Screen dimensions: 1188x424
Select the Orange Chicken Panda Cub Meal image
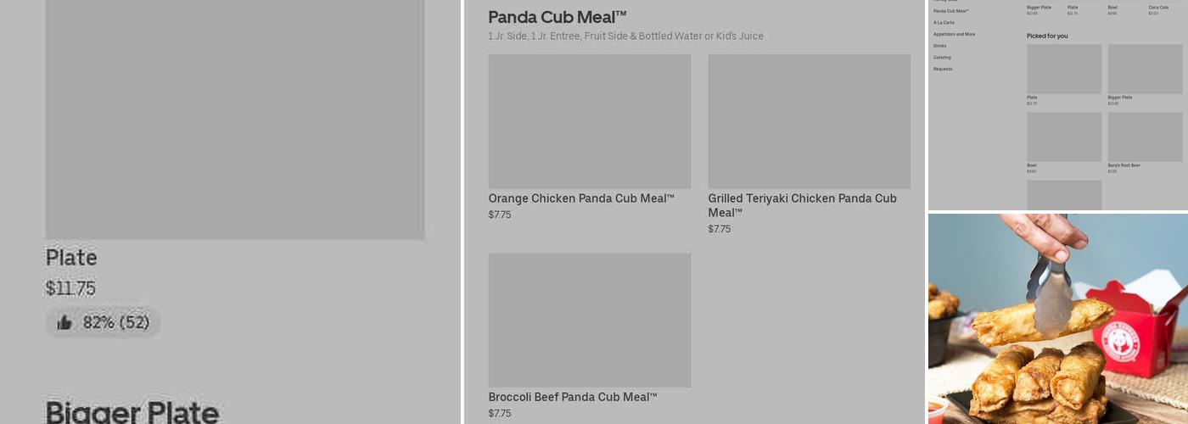coord(589,121)
